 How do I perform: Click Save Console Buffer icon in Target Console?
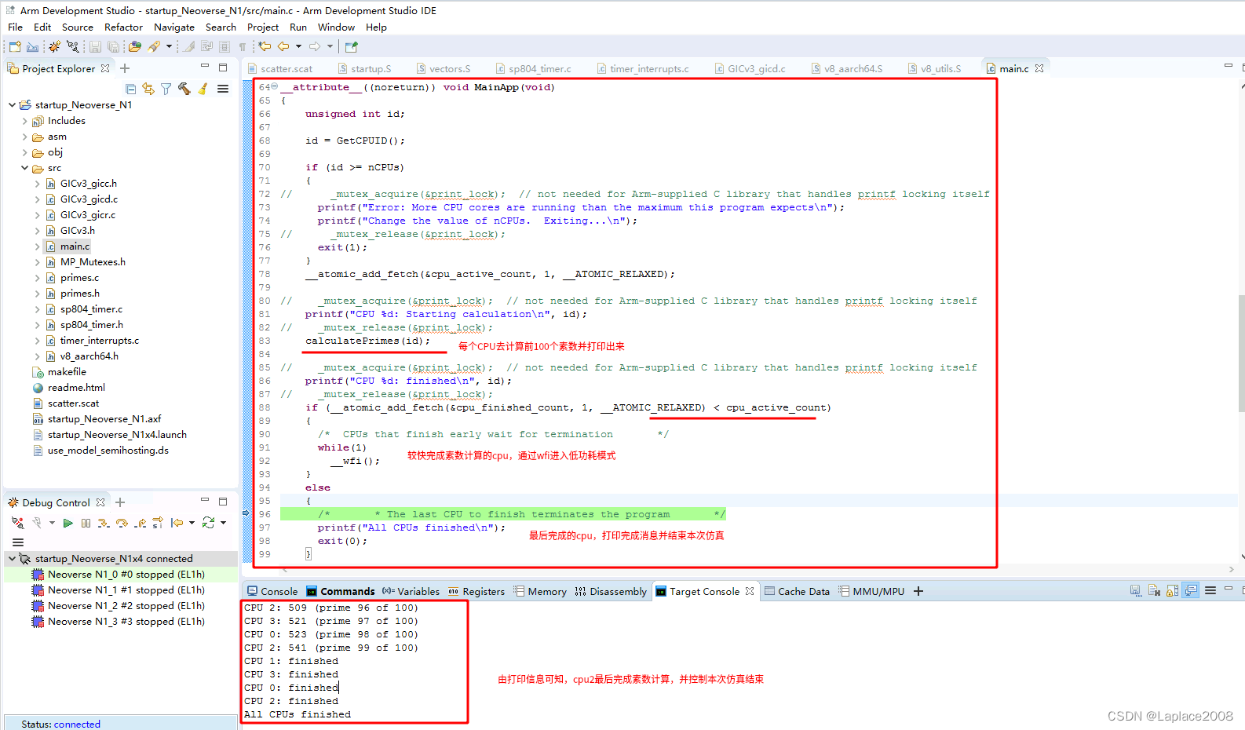pyautogui.click(x=1135, y=591)
